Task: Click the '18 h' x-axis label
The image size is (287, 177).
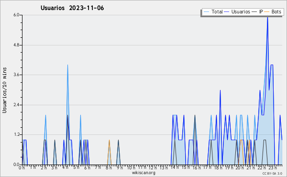Action: [218, 168]
